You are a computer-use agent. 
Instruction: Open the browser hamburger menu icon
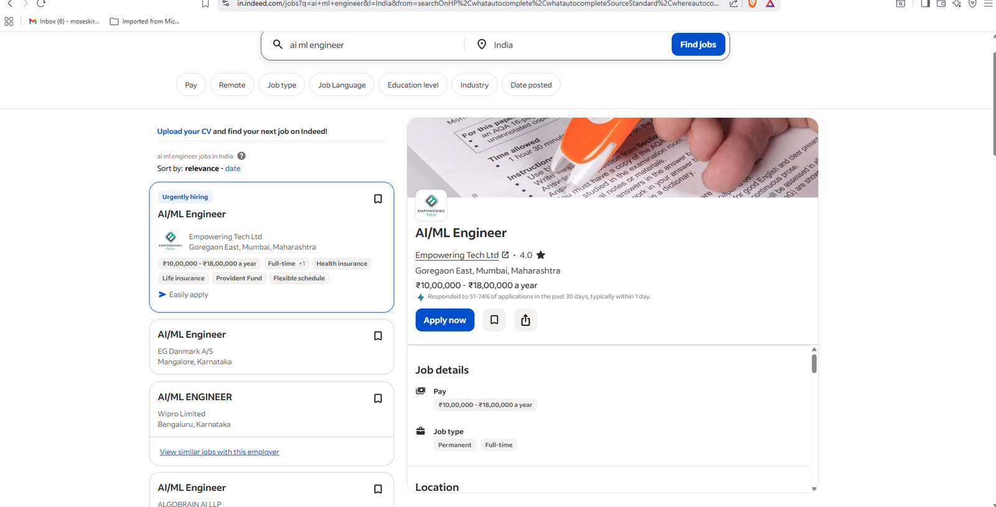988,4
